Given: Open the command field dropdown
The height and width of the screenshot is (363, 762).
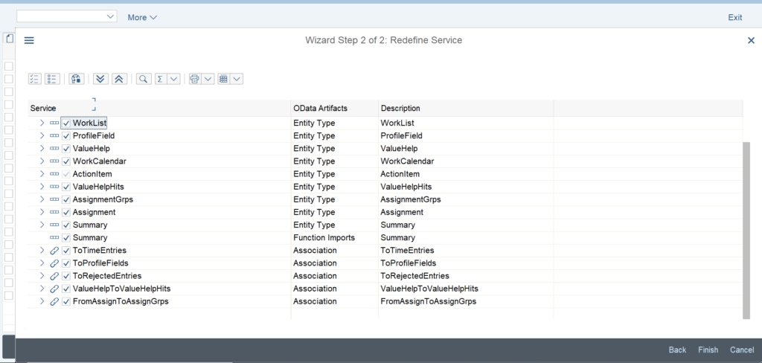Looking at the screenshot, I should coord(110,16).
